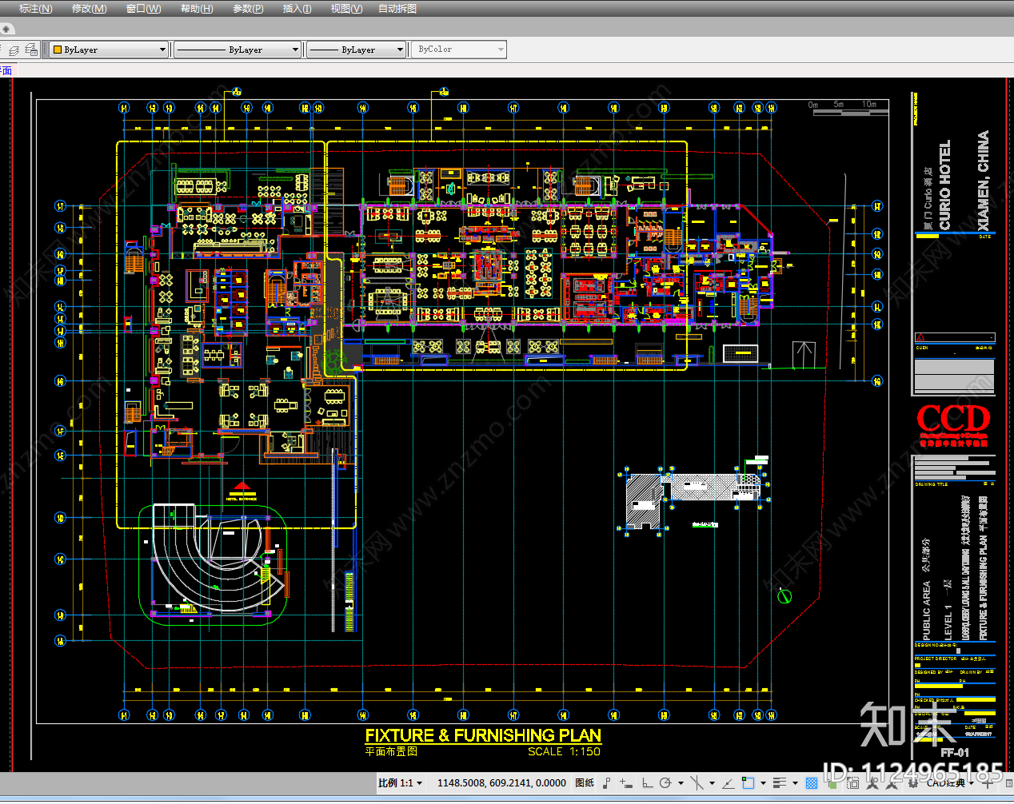
Task: Click the layer stack icon in toolbar
Action: point(14,50)
